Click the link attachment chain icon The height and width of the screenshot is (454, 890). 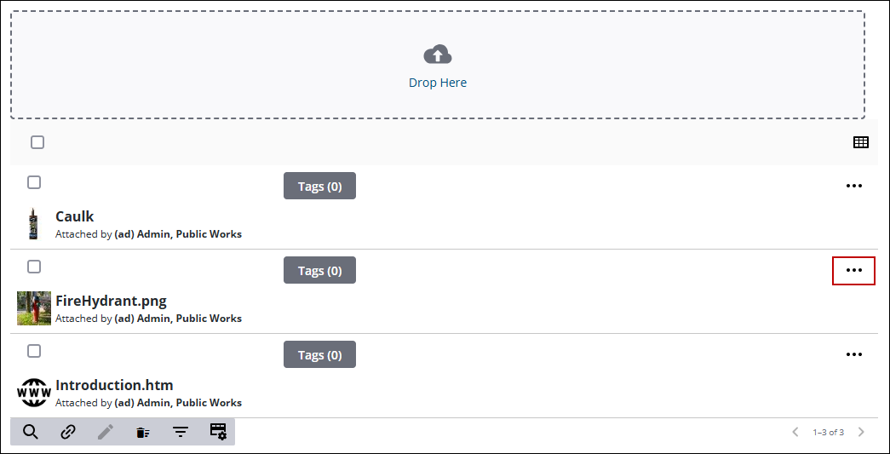pos(68,432)
